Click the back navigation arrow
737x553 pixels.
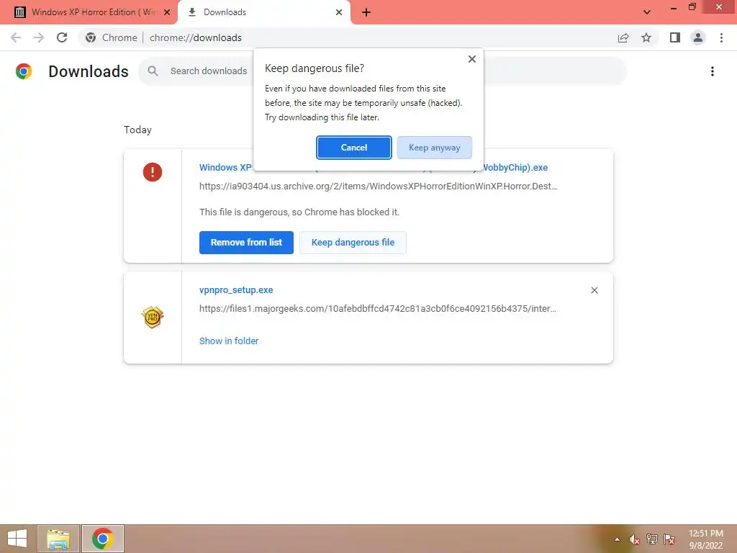point(16,37)
